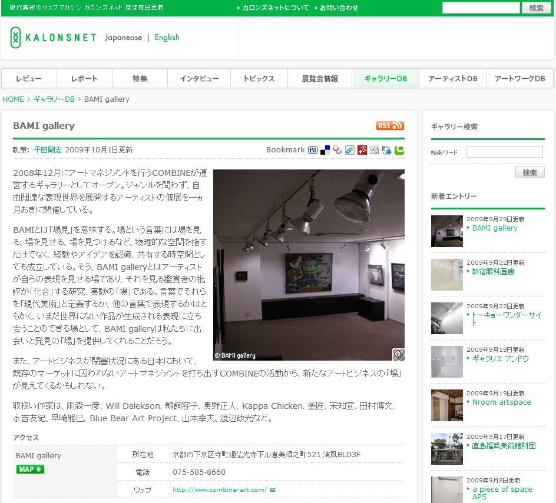Open the インタビュー tab

(199, 79)
